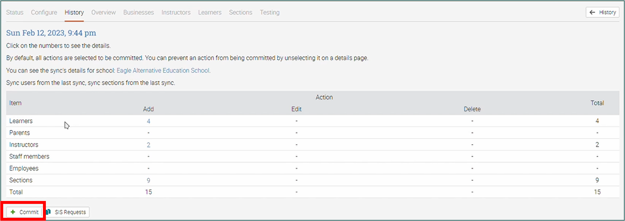Viewport: 625px width, 221px height.
Task: Open Eagle Alternative Education School link
Action: (163, 70)
